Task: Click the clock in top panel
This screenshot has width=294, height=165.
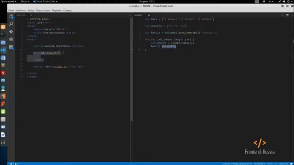Action: [x=147, y=1]
